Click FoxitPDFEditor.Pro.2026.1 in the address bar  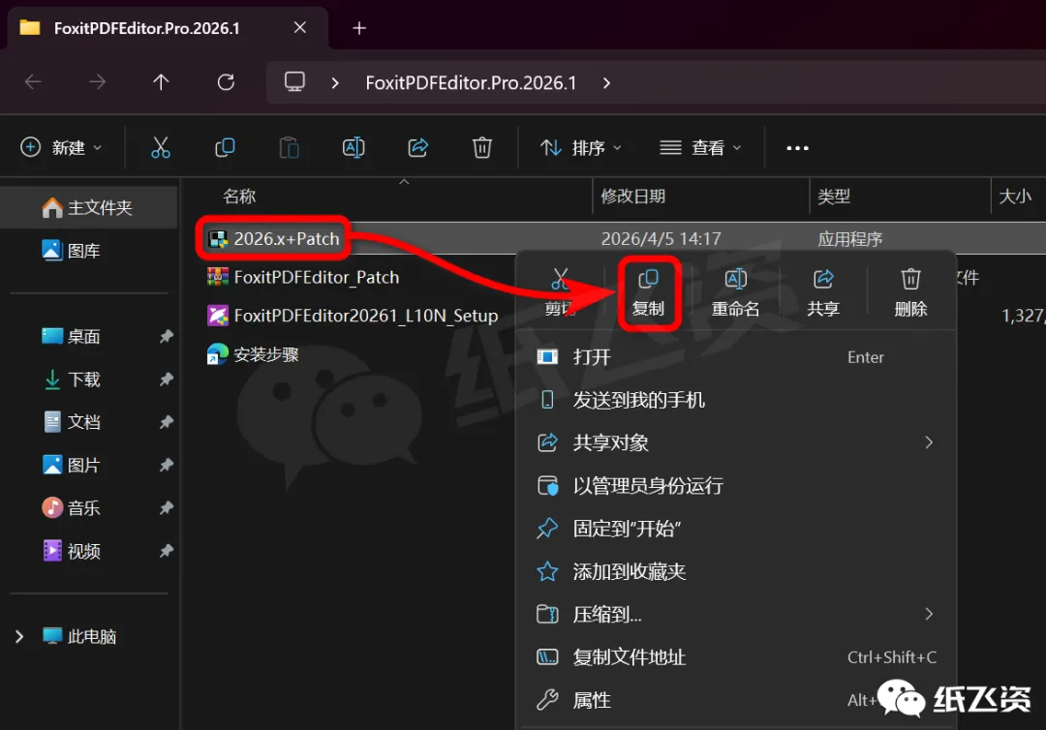click(471, 82)
